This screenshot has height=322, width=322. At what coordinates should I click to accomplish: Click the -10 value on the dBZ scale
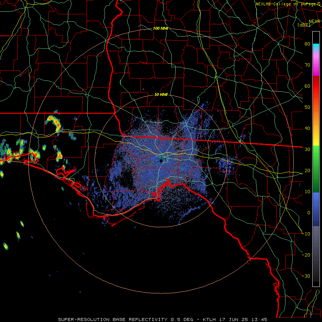coord(306,234)
